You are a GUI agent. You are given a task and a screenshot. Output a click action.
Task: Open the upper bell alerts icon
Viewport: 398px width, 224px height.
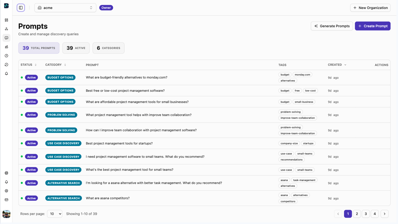6,73
